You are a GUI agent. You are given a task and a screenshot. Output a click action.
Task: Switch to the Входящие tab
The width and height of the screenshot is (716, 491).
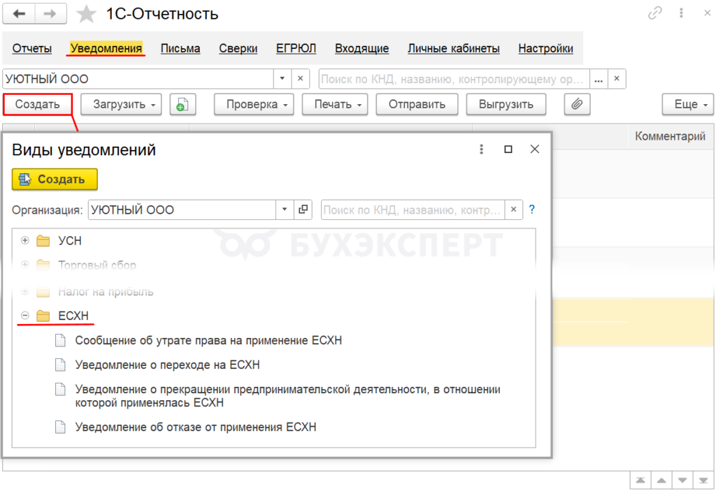pos(361,48)
